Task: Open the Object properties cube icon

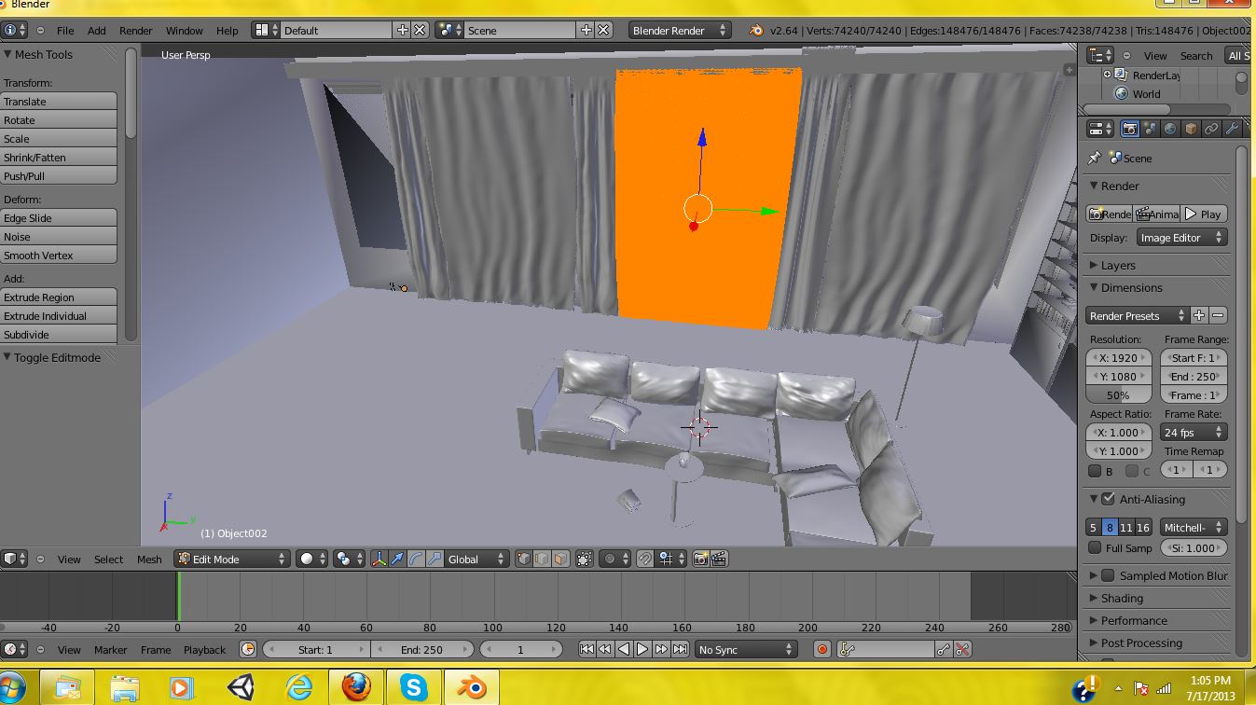Action: click(x=1191, y=130)
